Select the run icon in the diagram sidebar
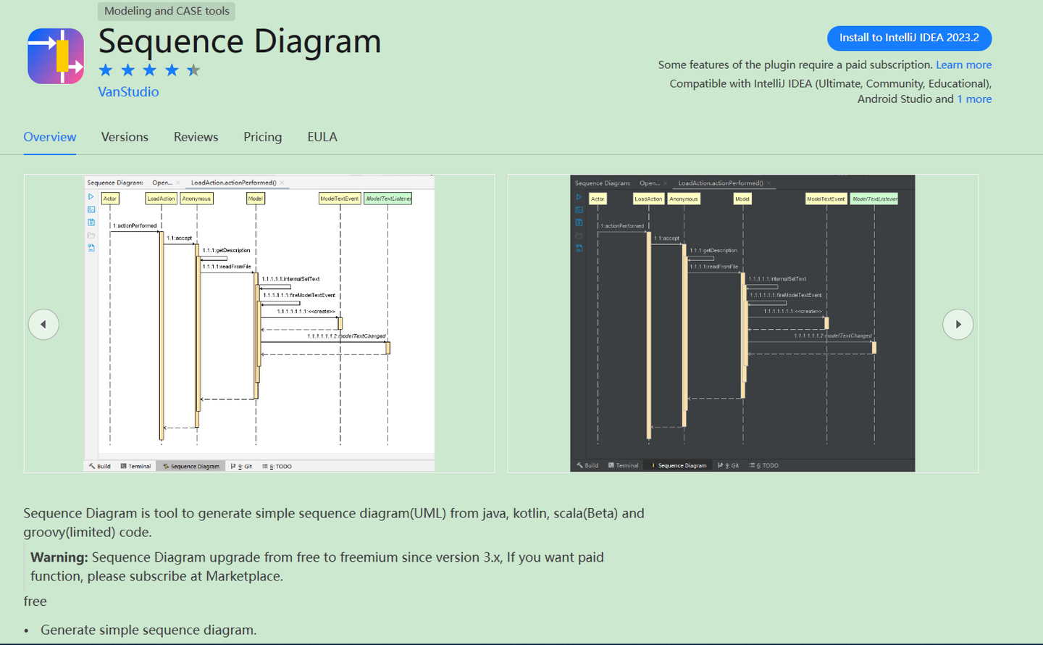 [x=91, y=196]
